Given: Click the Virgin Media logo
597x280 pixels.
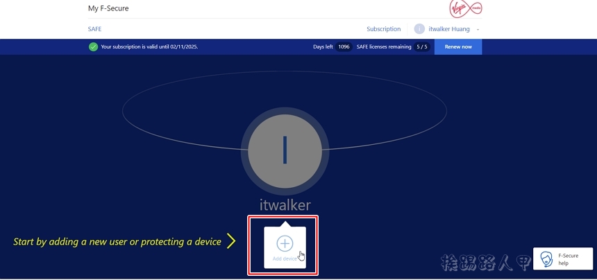Looking at the screenshot, I should (465, 9).
